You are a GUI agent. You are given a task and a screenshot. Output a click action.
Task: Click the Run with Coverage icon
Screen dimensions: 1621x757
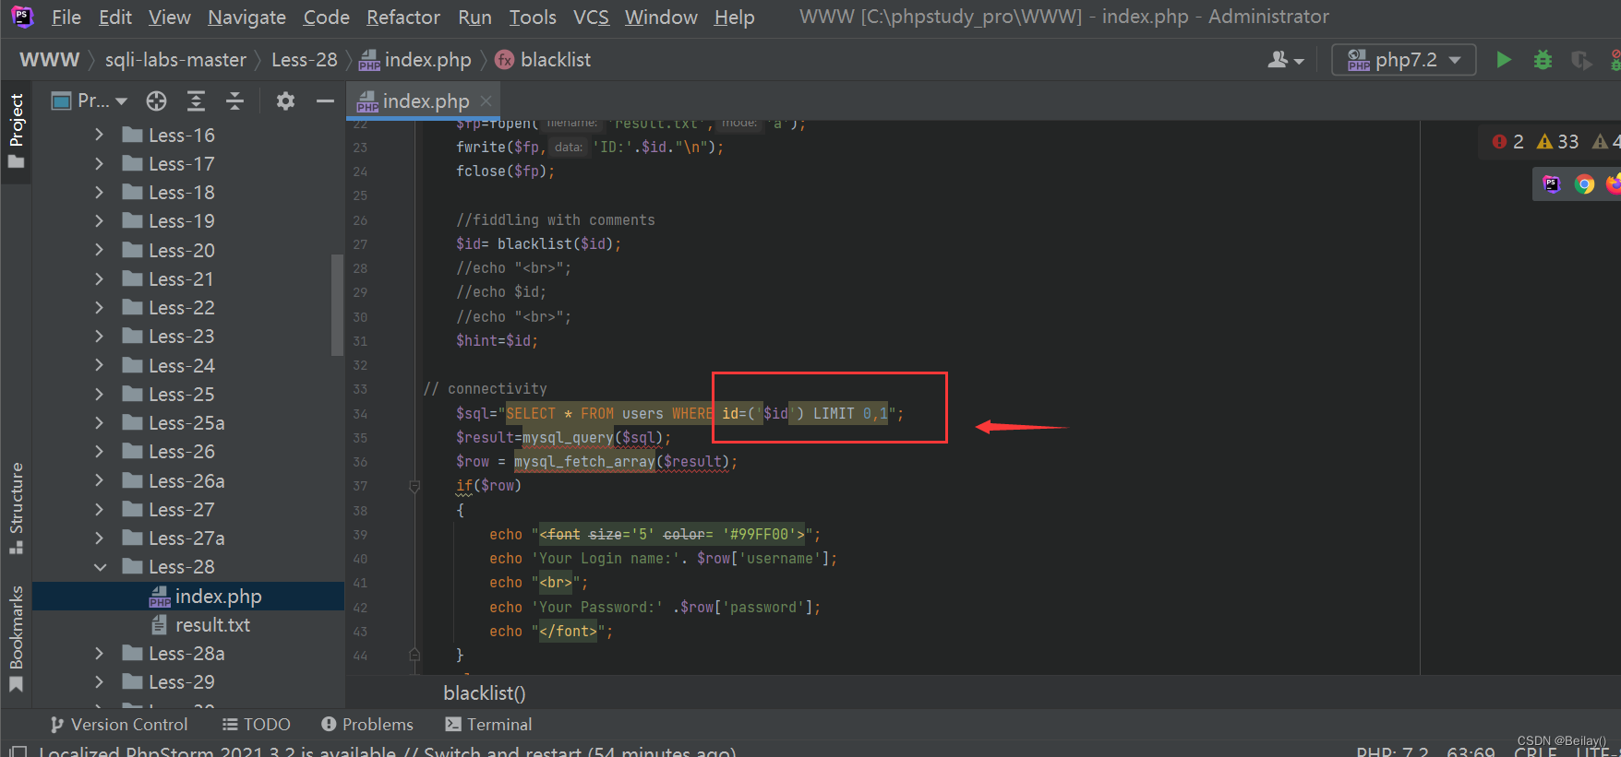[1581, 60]
